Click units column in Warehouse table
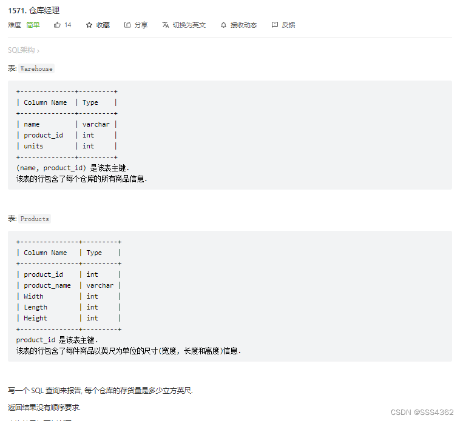This screenshot has width=463, height=421. point(33,146)
